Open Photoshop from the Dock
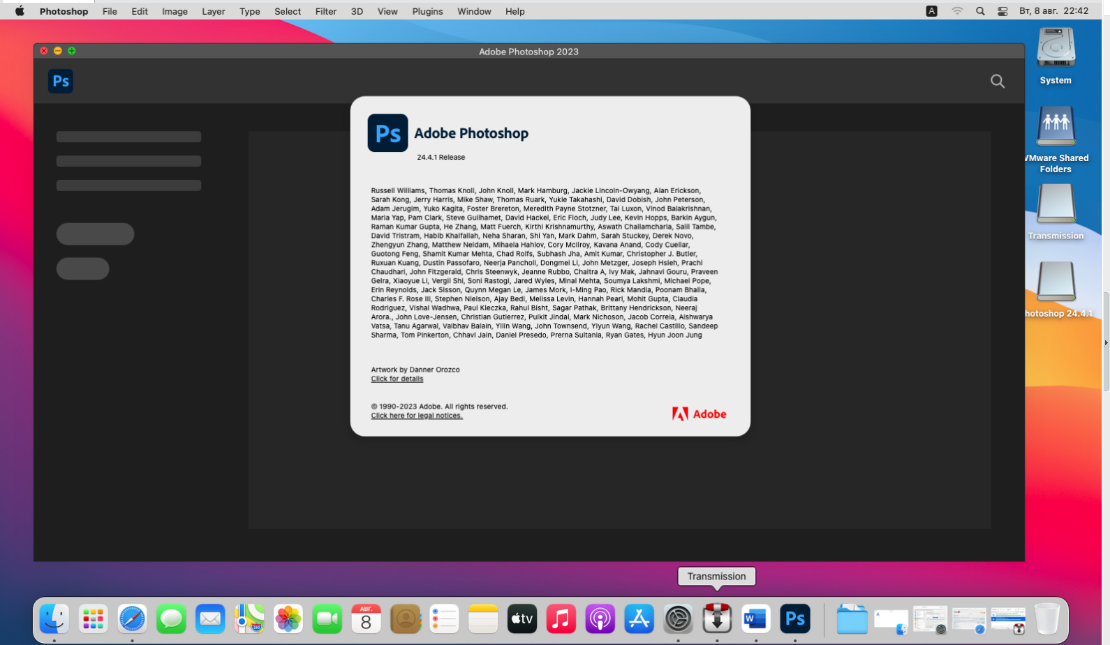1110x645 pixels. coord(794,619)
